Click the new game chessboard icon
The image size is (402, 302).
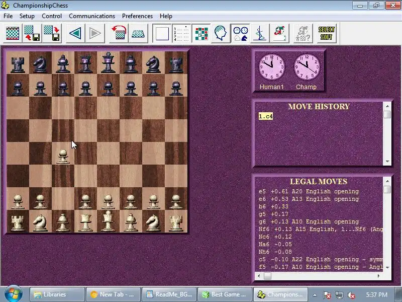click(x=12, y=33)
